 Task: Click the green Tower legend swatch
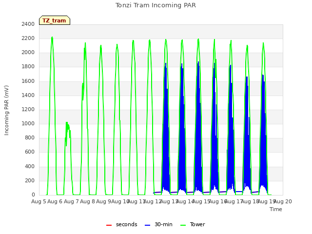[x=183, y=225]
